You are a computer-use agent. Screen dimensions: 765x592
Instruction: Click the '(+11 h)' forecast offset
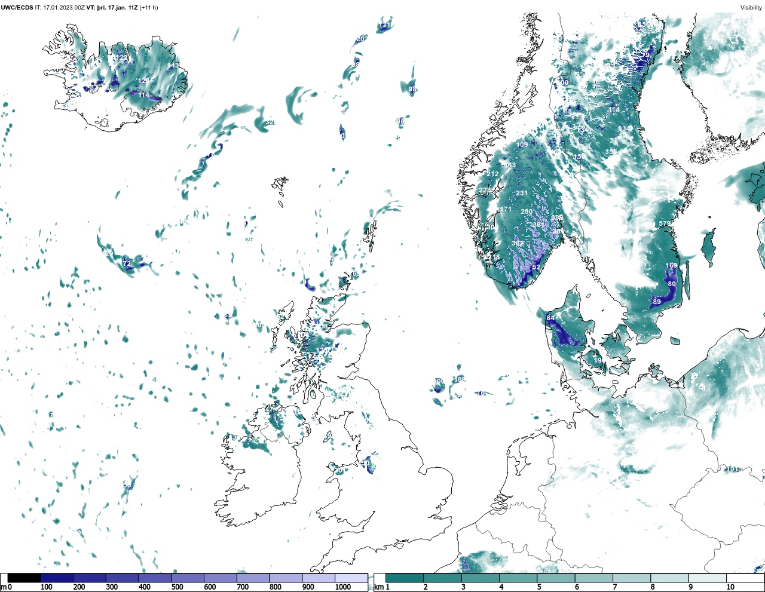pyautogui.click(x=149, y=8)
